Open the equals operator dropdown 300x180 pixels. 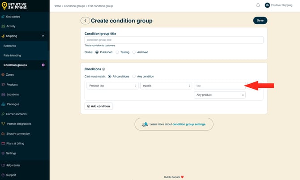[166, 86]
